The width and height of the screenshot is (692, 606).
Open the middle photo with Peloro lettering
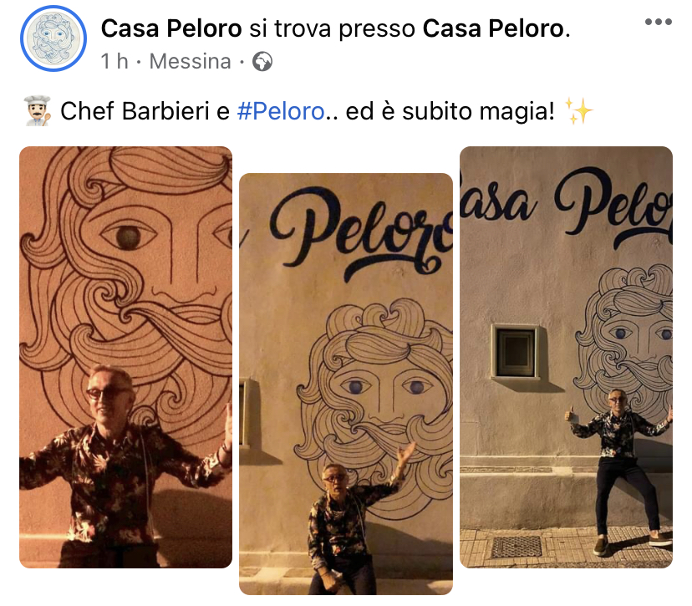point(346,384)
